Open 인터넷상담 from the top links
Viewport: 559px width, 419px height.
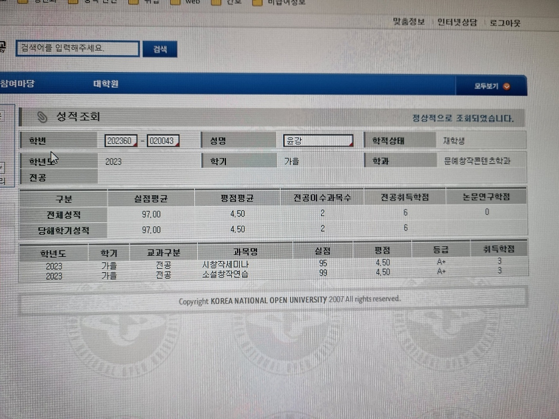[x=457, y=22]
